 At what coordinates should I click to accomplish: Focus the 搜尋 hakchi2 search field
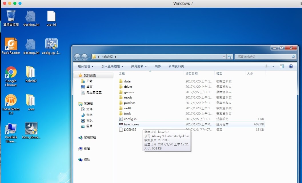point(265,57)
